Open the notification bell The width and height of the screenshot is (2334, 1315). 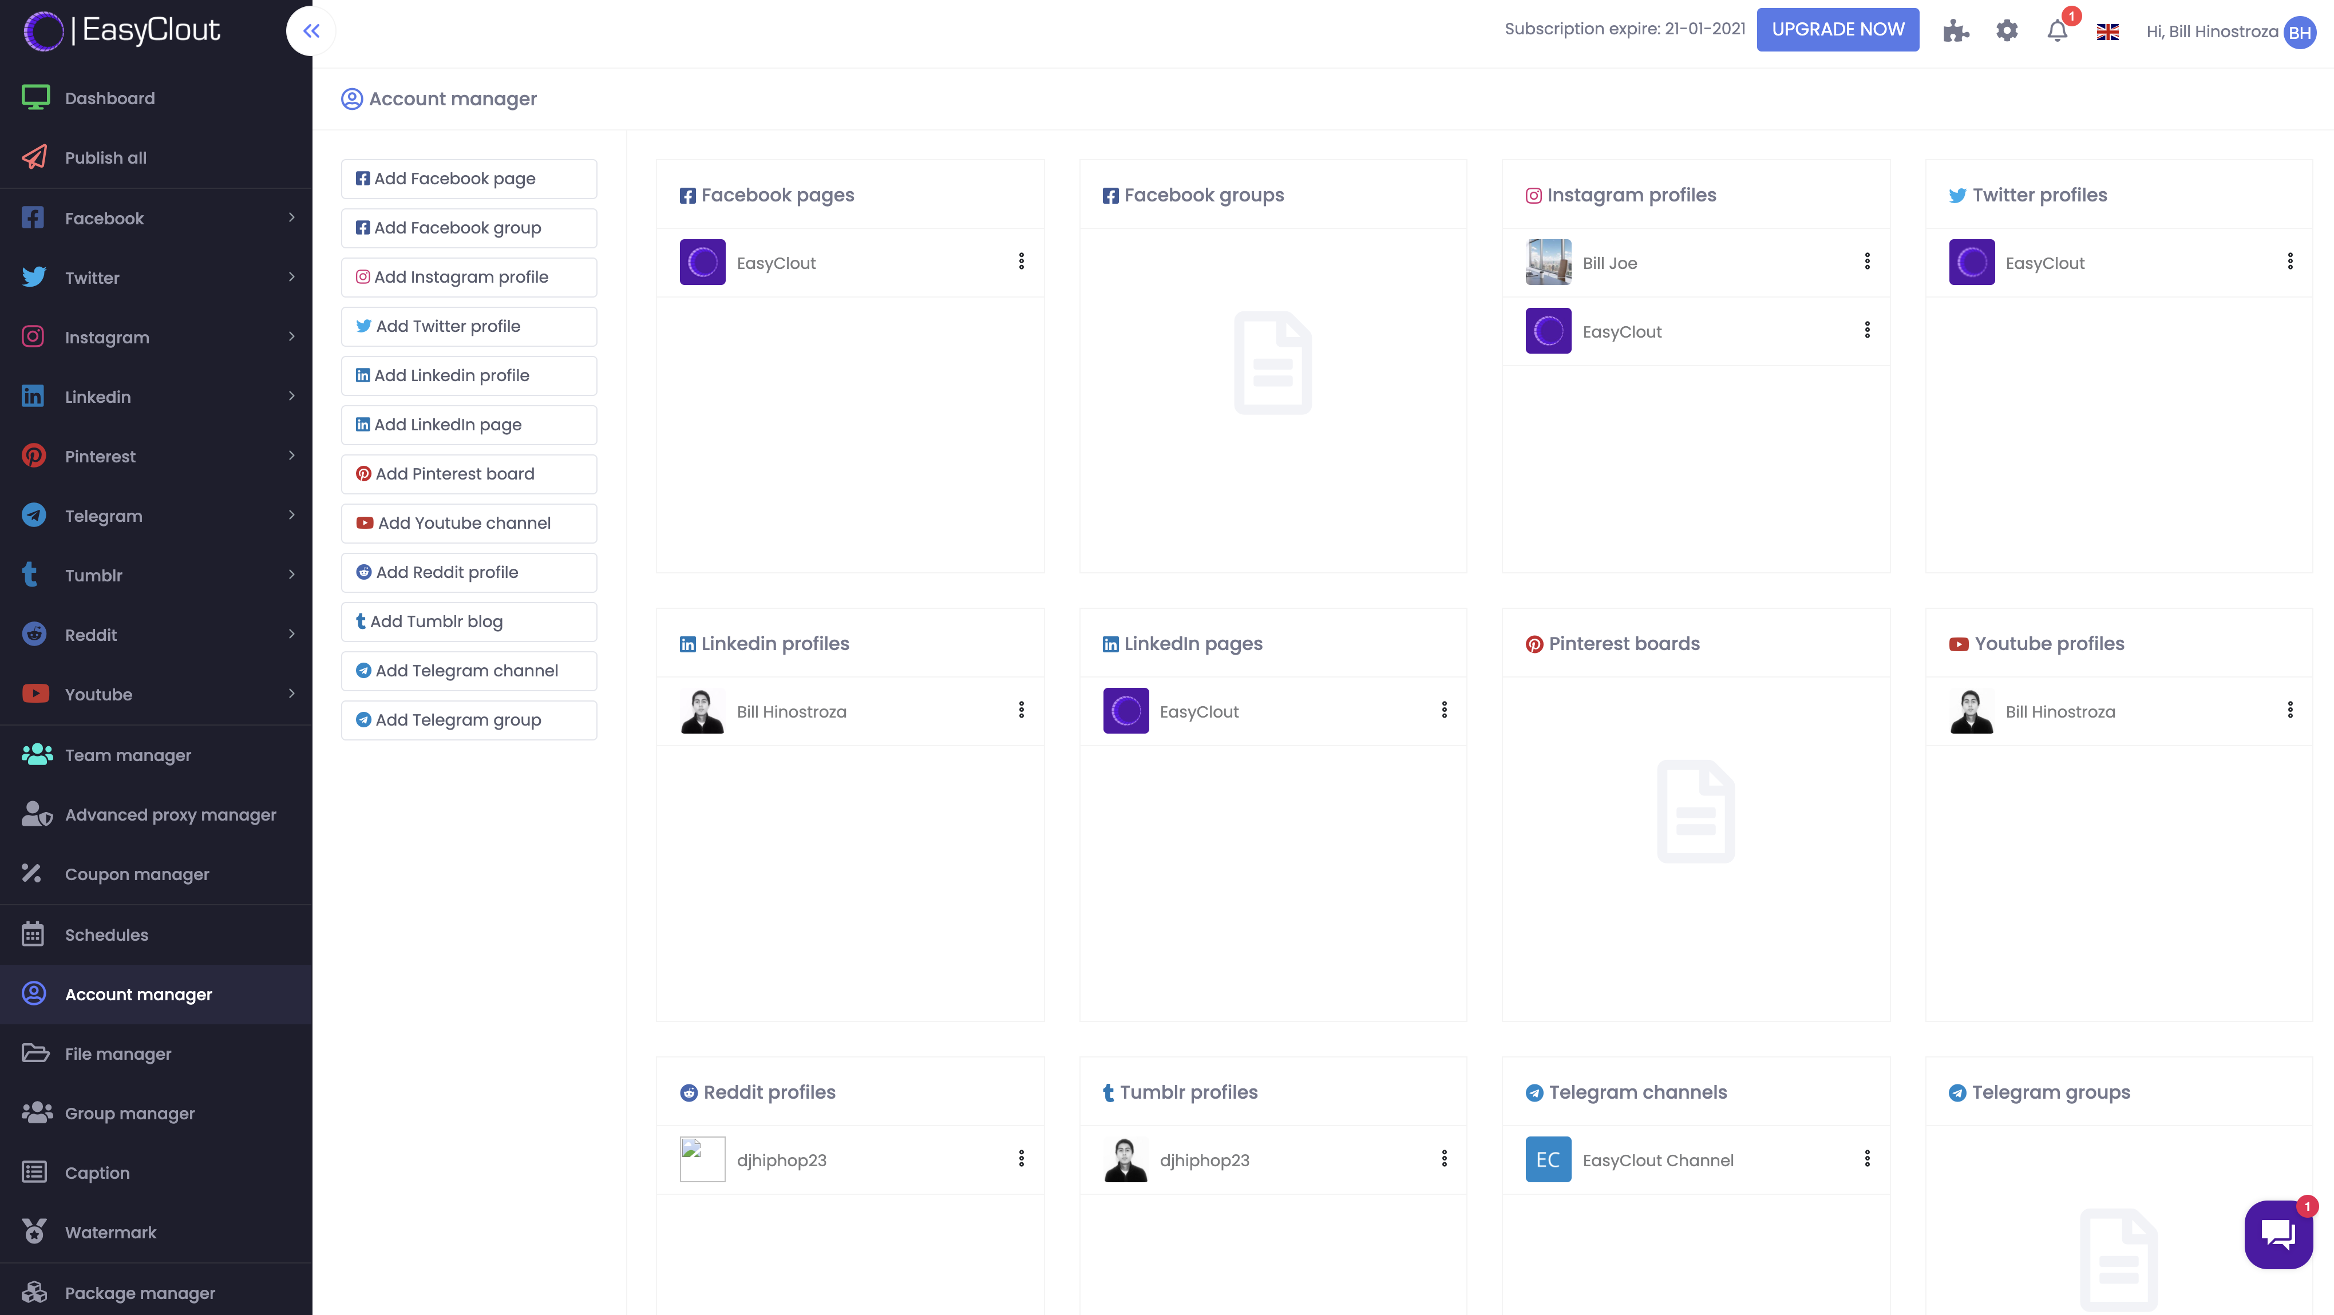[2058, 31]
